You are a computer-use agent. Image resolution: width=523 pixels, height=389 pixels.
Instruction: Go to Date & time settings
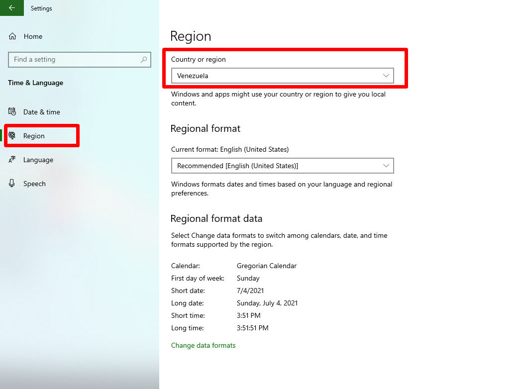point(42,112)
